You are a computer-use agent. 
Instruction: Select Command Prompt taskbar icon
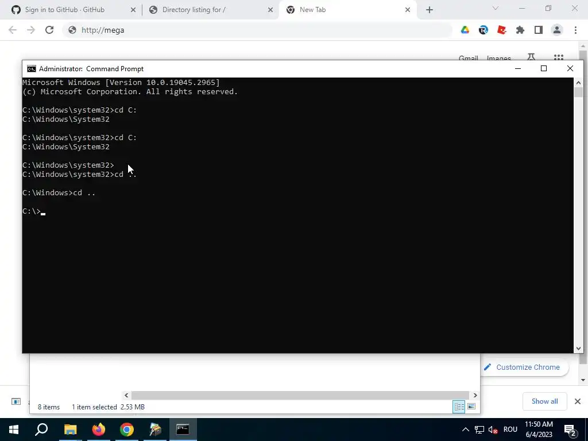tap(183, 430)
